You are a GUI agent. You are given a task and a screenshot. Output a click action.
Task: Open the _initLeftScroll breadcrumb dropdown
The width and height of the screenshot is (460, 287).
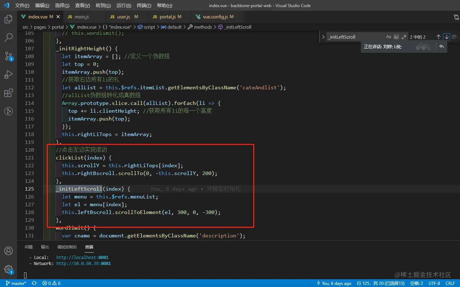click(x=234, y=27)
